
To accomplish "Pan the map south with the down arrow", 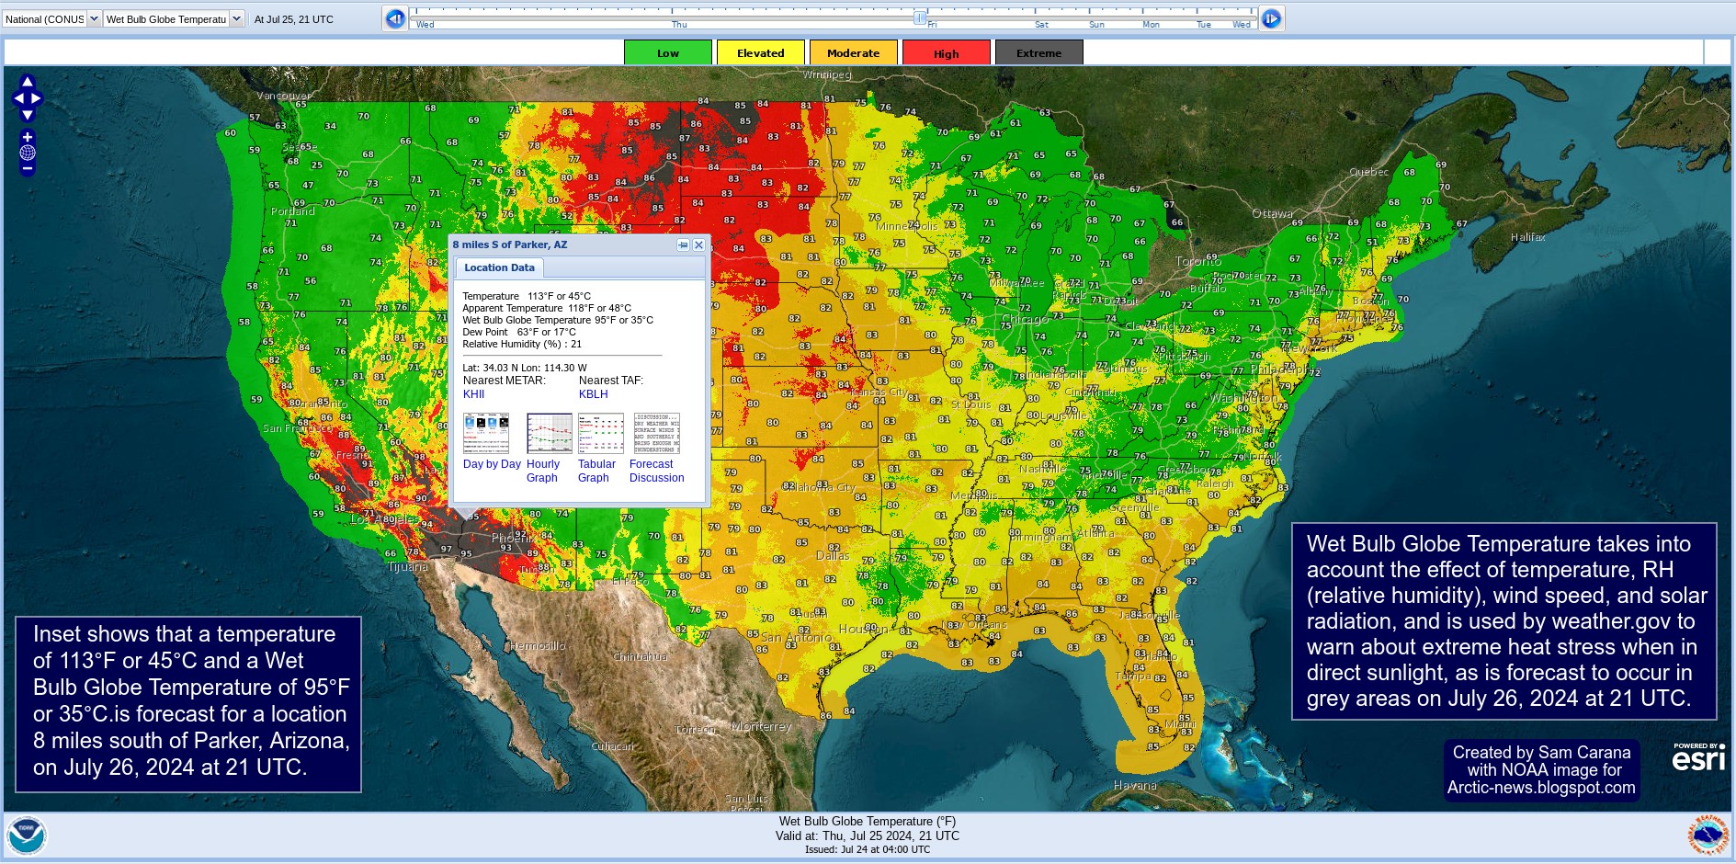I will [x=28, y=115].
